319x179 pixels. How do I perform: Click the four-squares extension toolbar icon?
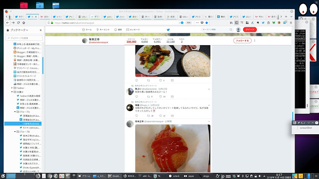(247, 23)
